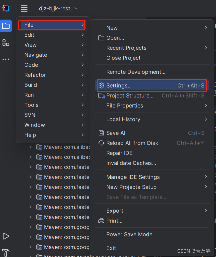Expand File Properties submenu

[152, 105]
